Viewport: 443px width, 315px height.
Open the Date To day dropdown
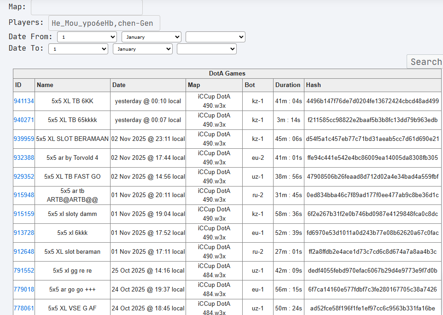(78, 49)
